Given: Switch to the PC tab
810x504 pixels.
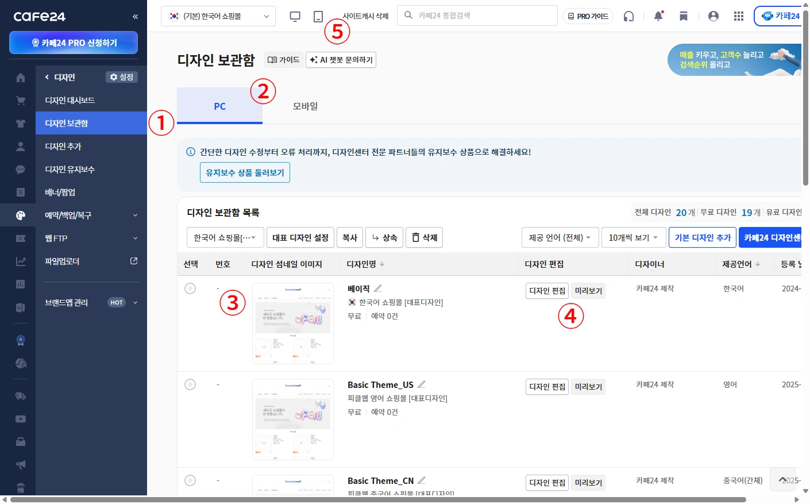Looking at the screenshot, I should (x=219, y=106).
